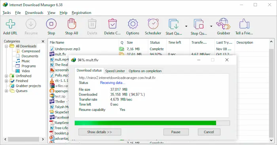Pause the mult.flv download
Screen dimensions: 277x145
[x=176, y=132]
